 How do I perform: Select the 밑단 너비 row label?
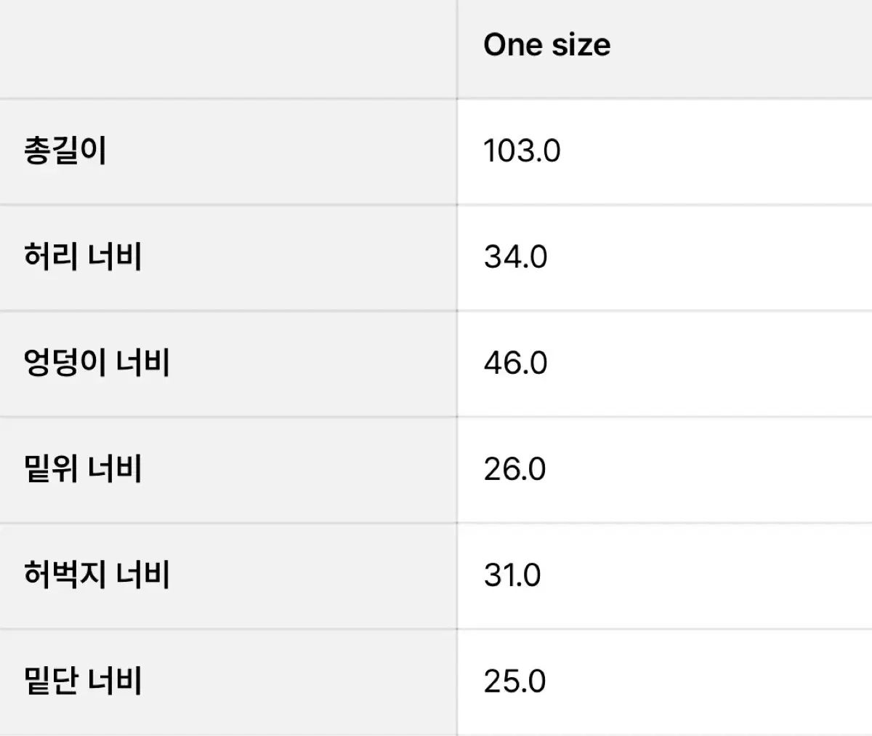click(x=83, y=682)
